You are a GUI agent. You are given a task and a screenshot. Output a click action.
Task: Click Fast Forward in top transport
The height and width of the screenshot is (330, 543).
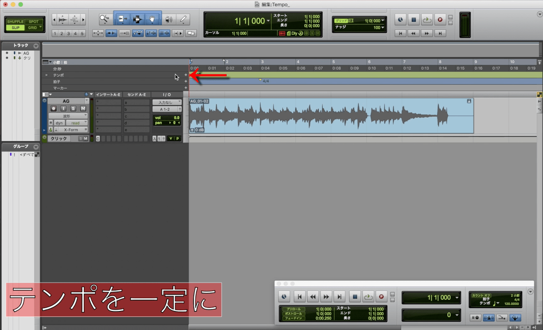pos(427,33)
